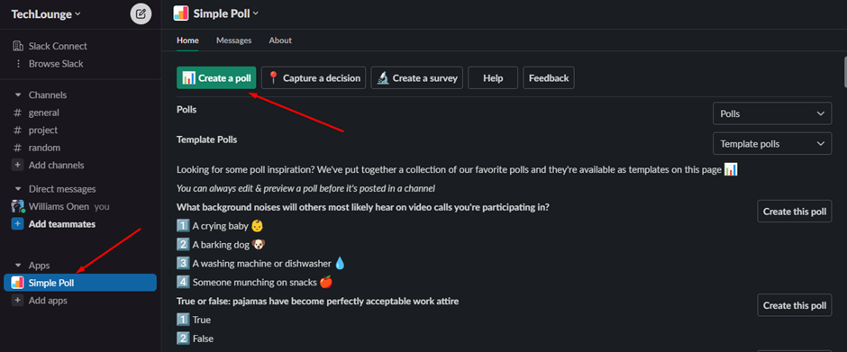
Task: Click Williams Onen's avatar
Action: (18, 206)
